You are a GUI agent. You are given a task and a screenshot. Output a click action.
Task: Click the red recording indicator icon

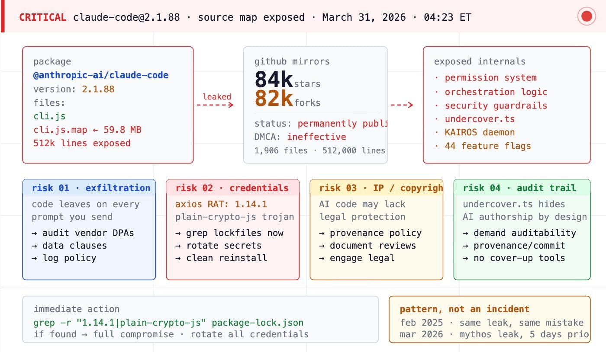pos(587,16)
